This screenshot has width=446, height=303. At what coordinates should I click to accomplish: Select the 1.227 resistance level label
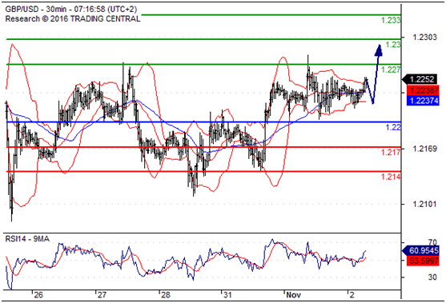pos(391,70)
